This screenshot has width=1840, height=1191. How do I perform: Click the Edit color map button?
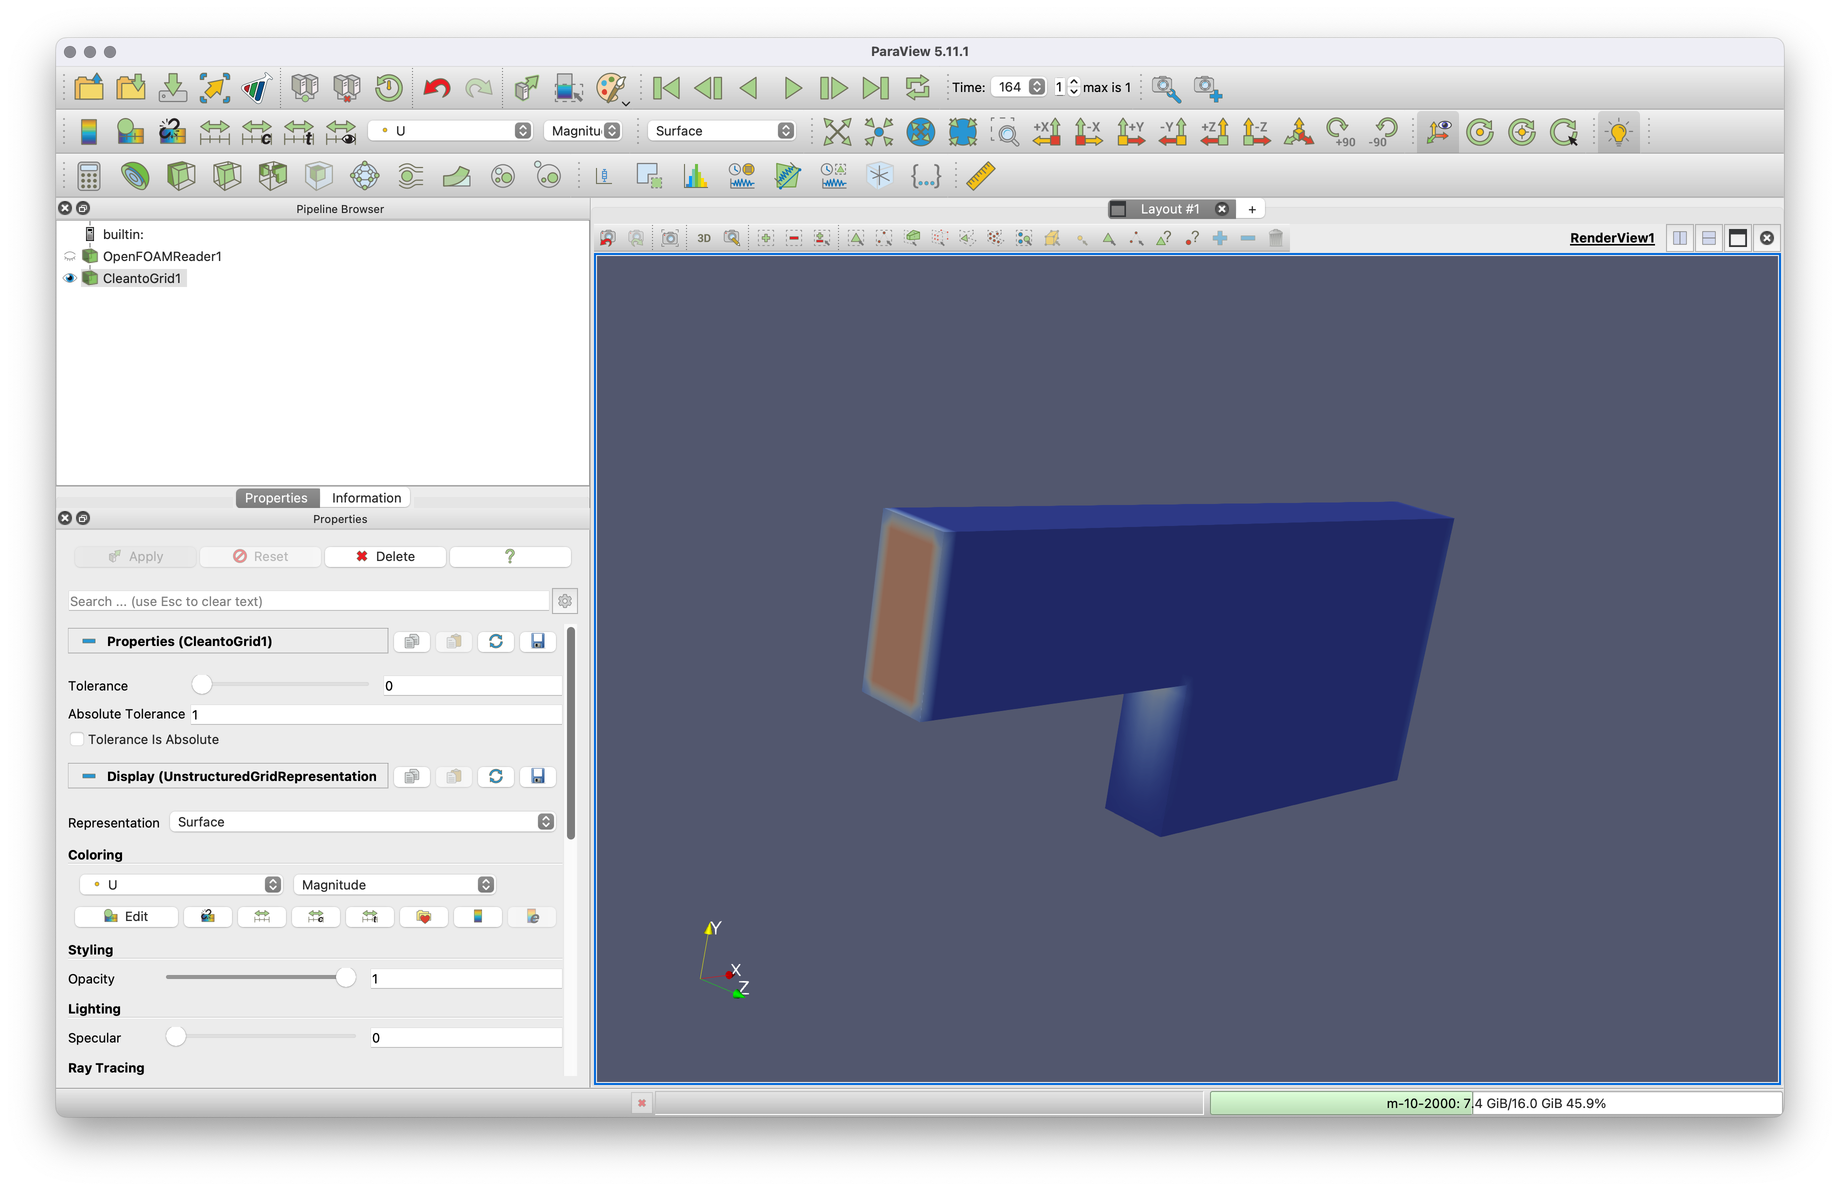pos(126,916)
